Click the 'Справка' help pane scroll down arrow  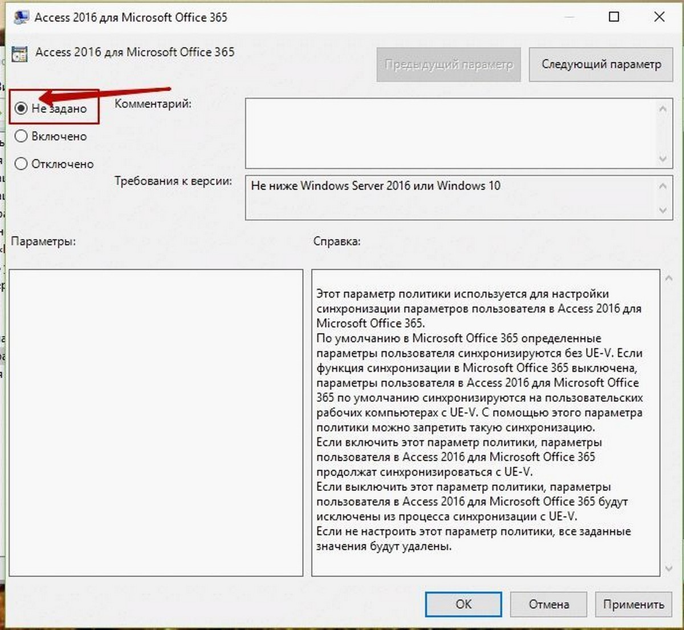tap(669, 568)
